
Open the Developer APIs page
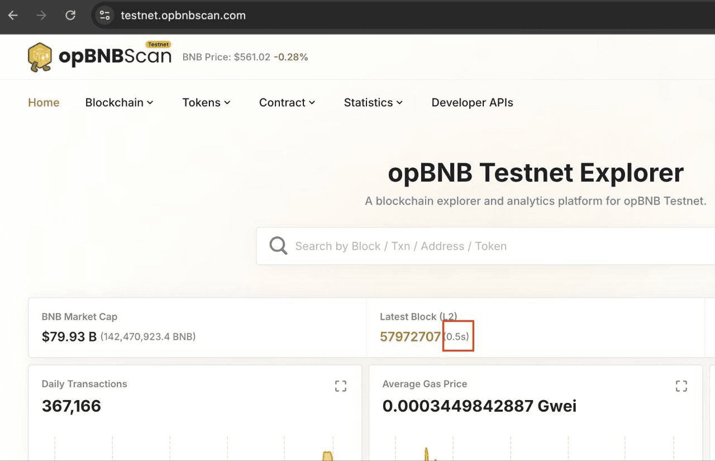472,102
